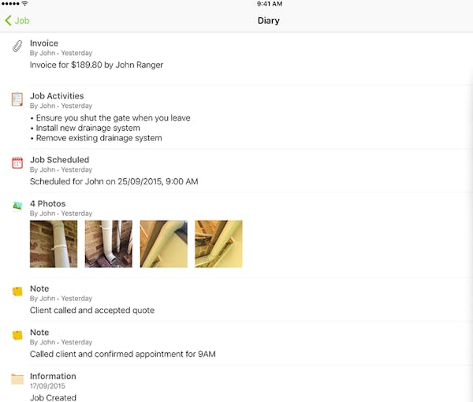Image resolution: width=473 pixels, height=402 pixels.
Task: Open the Scheduled for John on 25/09/2015 entry
Action: (x=114, y=181)
